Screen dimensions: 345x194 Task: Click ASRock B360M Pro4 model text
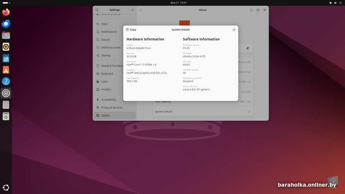coord(138,48)
